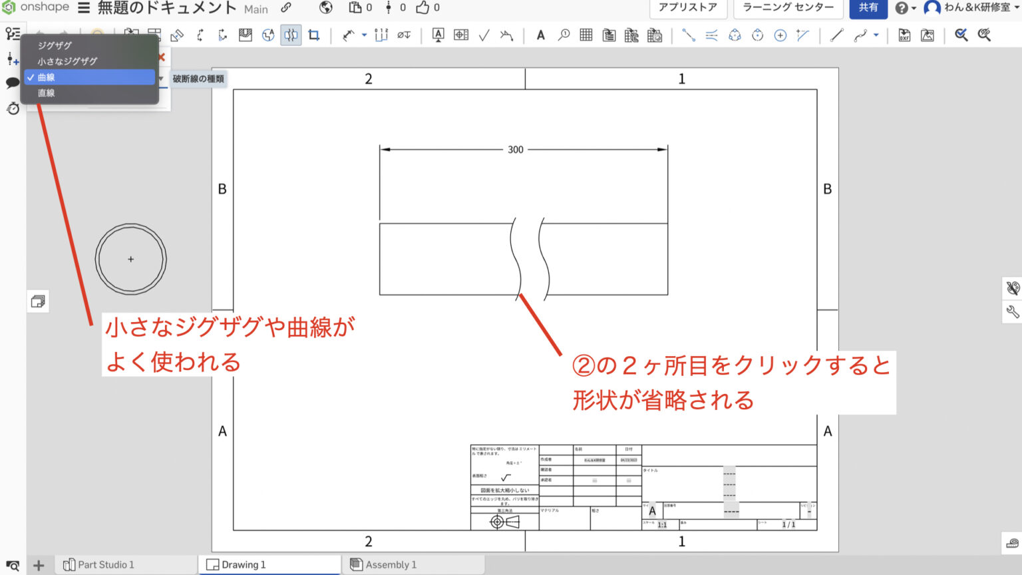Toggle the break line type dropdown arrow
This screenshot has height=575, width=1022.
(x=161, y=79)
